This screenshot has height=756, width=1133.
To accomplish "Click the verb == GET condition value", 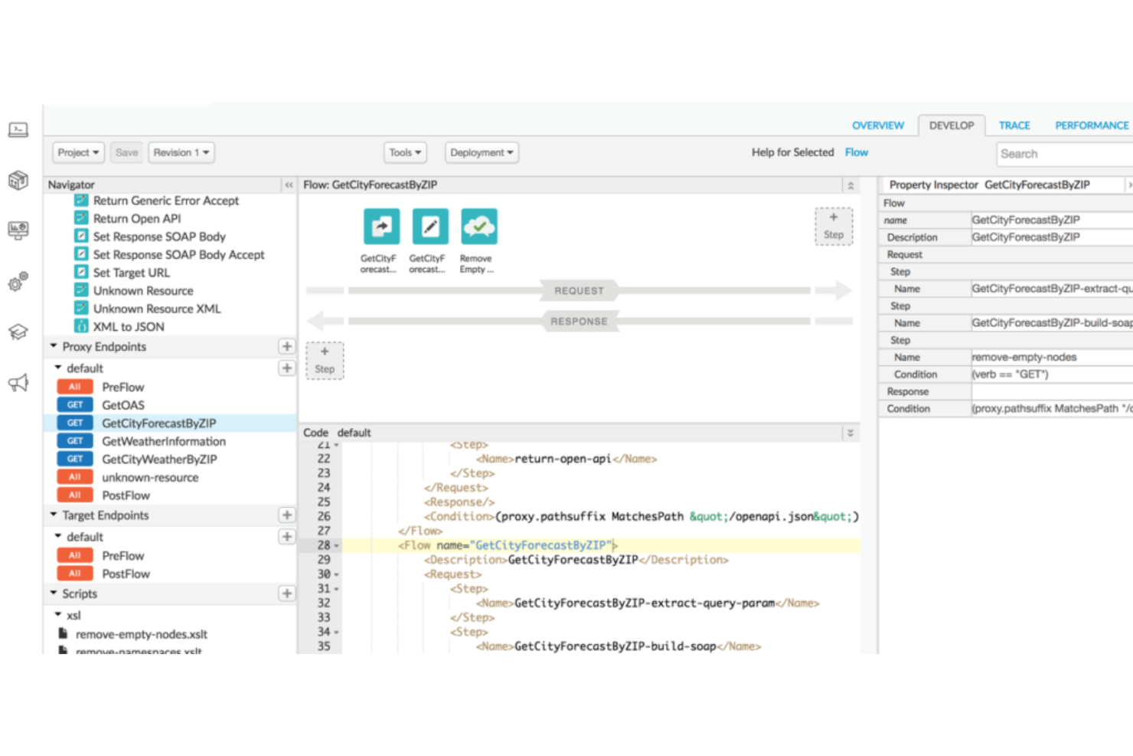I will (x=1052, y=375).
